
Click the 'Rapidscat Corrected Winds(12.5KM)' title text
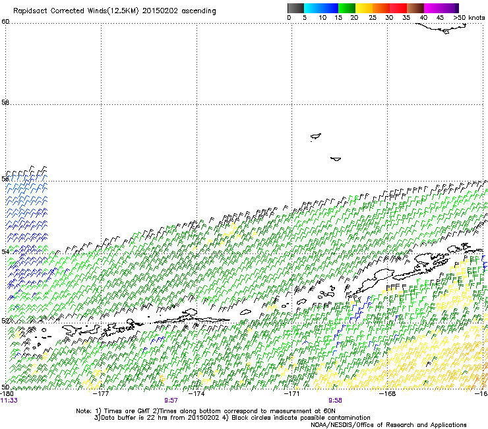pyautogui.click(x=76, y=11)
